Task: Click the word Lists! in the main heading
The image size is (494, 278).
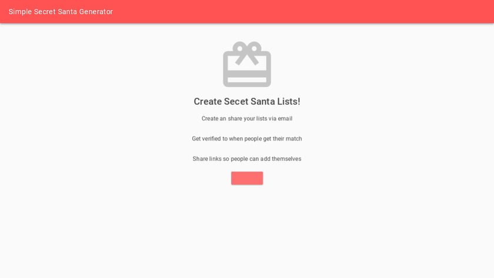Action: 289,101
